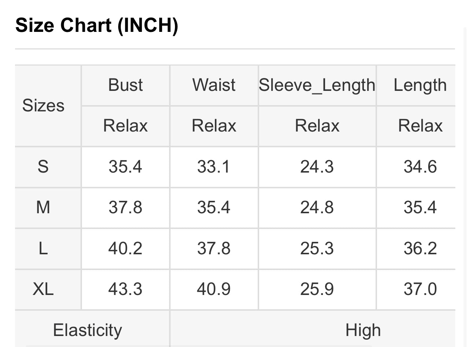The width and height of the screenshot is (470, 347).
Task: Click the Elasticity row label
Action: click(87, 330)
